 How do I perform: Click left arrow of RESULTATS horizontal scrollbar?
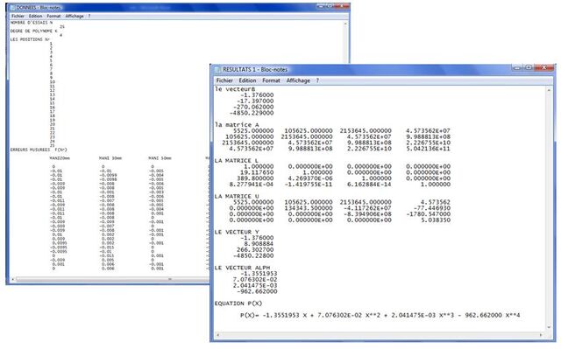(x=218, y=335)
